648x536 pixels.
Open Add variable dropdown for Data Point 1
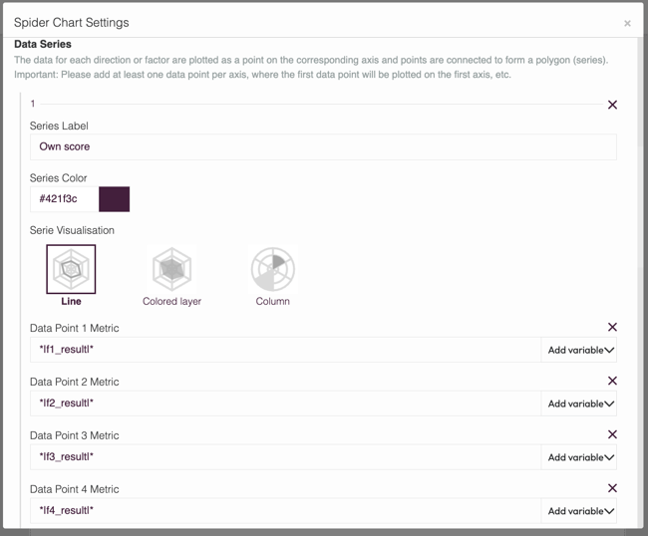click(x=579, y=350)
